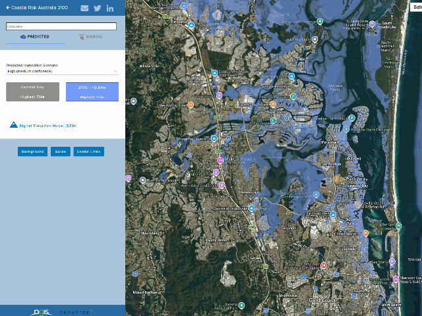Click the green park marker near Nerang
The width and height of the screenshot is (422, 316).
click(x=241, y=305)
